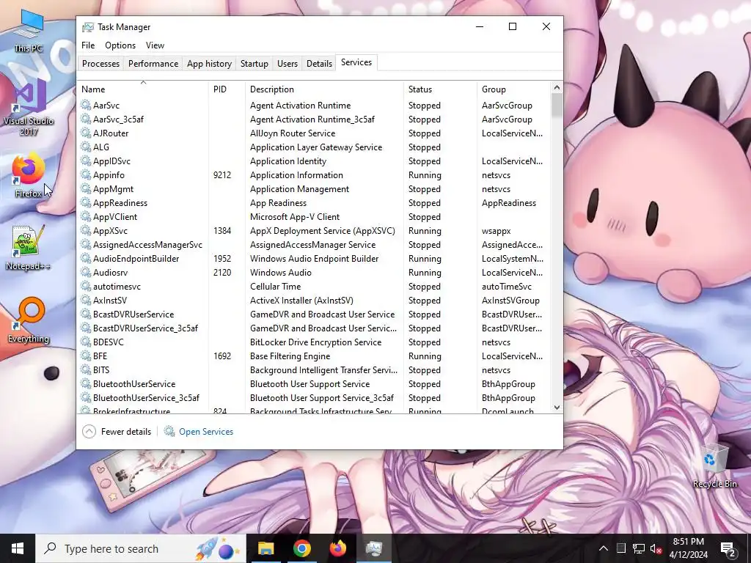Switch to the Details tab
The image size is (751, 563).
point(320,63)
